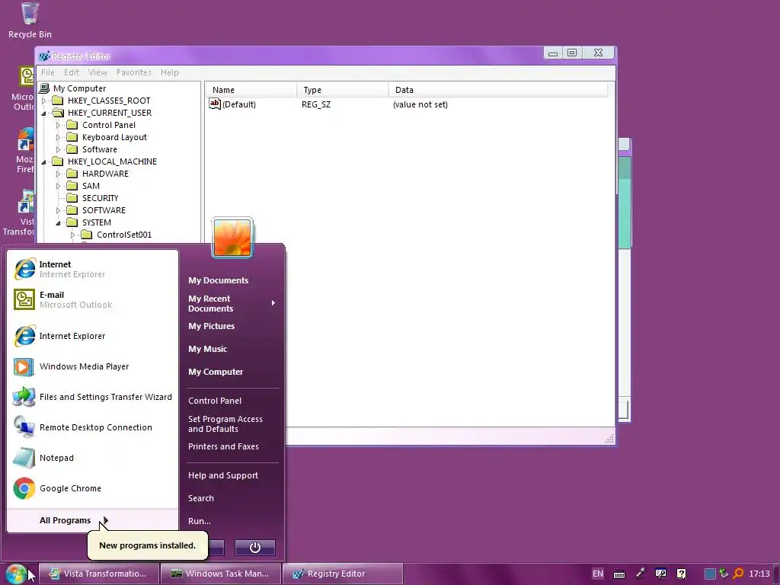Expand the SAM registry key
The image size is (780, 585).
click(58, 186)
